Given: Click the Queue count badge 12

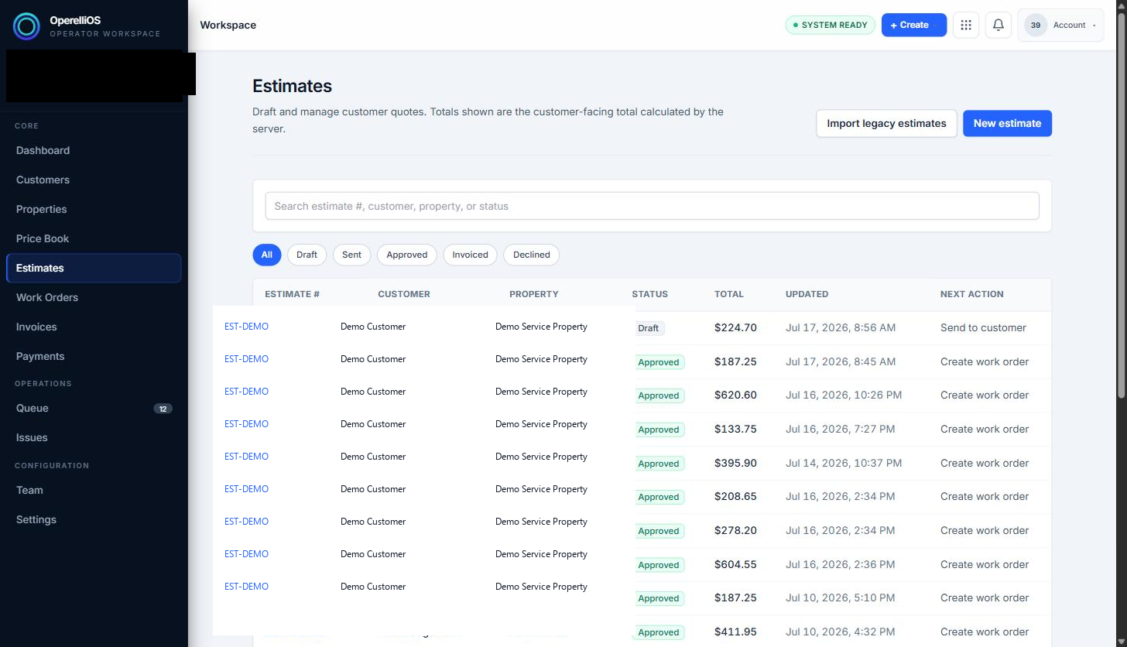Looking at the screenshot, I should (x=163, y=409).
